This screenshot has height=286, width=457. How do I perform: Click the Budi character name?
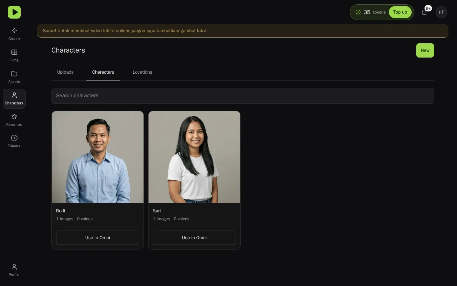pos(60,211)
